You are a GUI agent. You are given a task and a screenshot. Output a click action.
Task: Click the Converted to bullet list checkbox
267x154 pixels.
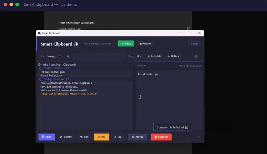(187, 127)
